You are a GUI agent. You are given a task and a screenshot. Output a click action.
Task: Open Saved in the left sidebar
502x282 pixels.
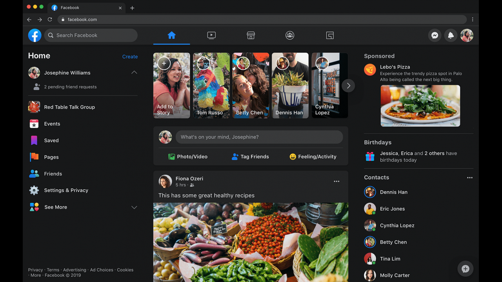click(51, 140)
